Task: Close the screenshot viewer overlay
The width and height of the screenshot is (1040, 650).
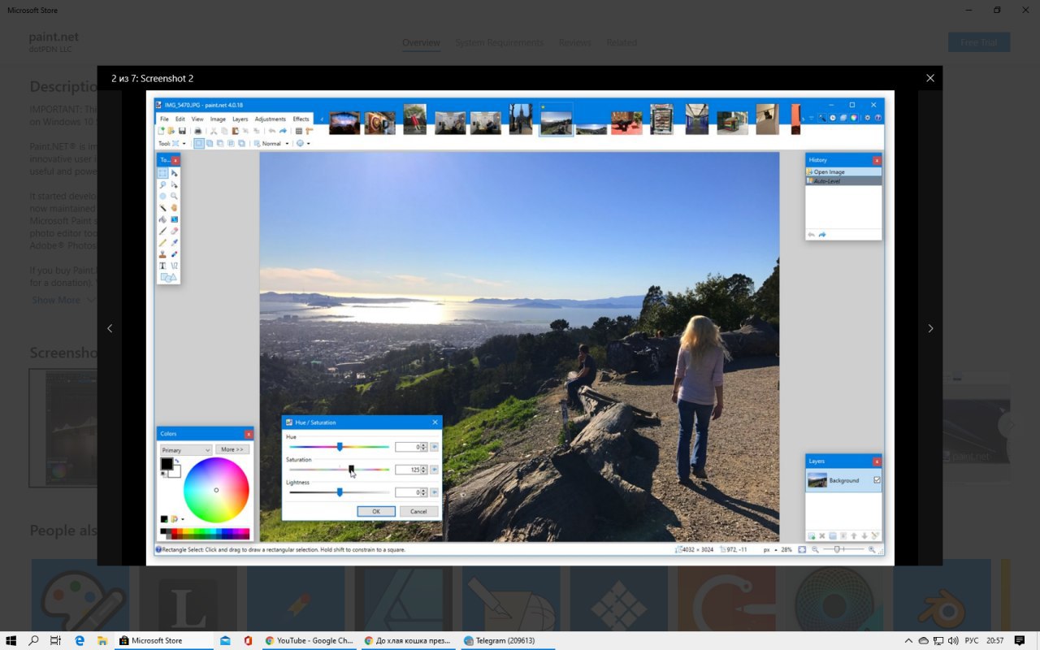Action: [930, 78]
